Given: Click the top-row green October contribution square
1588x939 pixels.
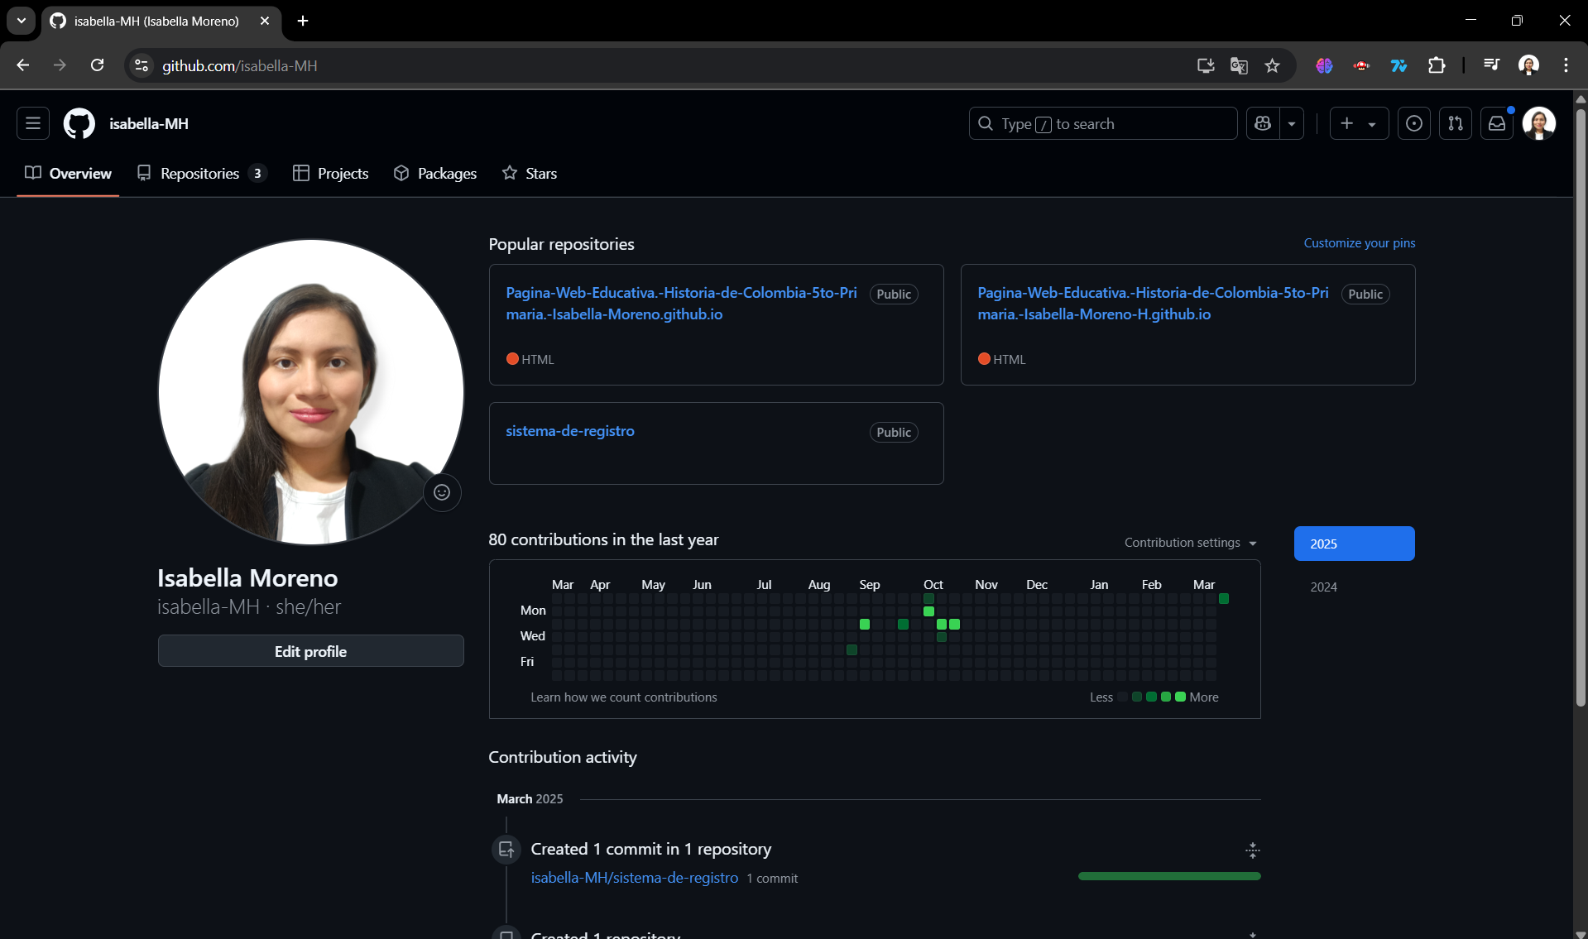Looking at the screenshot, I should [x=928, y=598].
